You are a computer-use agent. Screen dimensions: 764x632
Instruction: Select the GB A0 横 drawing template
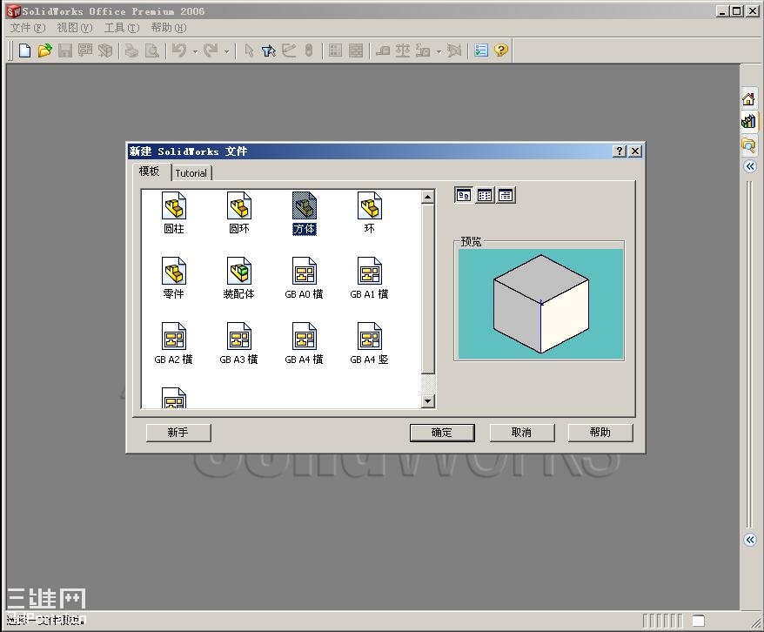pos(305,279)
